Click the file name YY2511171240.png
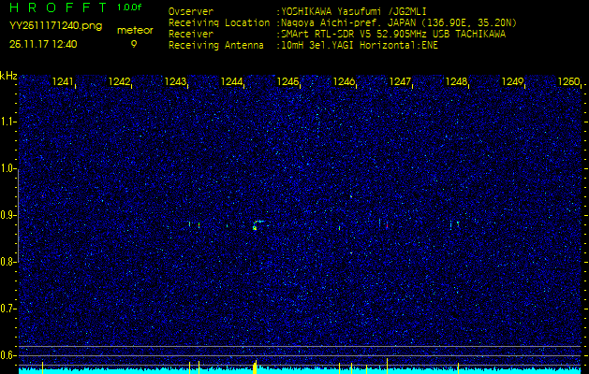Image resolution: width=589 pixels, height=374 pixels. tap(55, 26)
